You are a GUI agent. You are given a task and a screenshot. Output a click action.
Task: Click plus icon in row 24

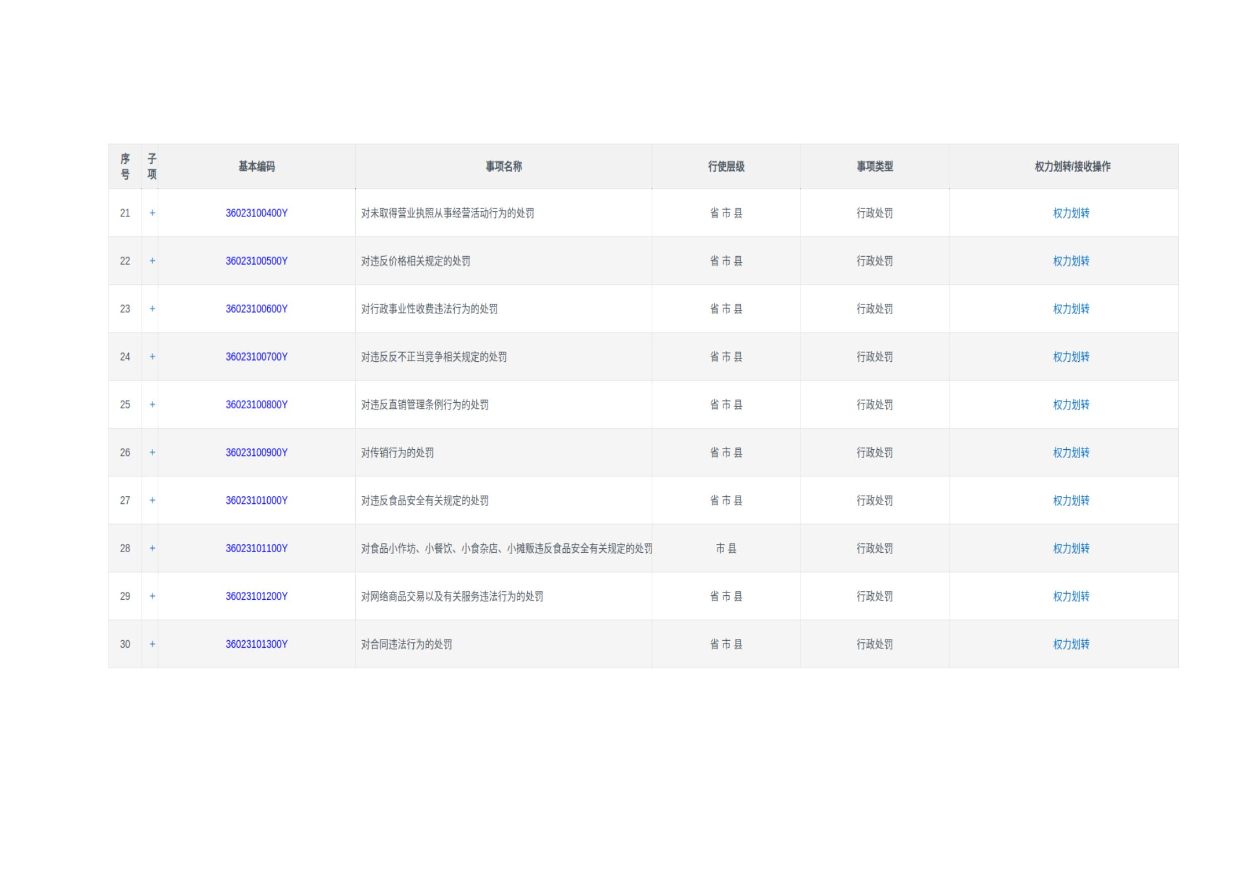coord(152,357)
